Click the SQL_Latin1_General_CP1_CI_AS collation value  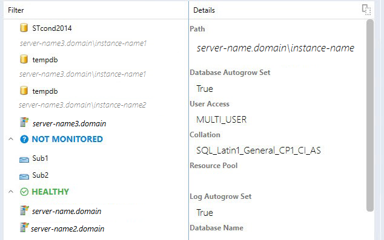coord(259,151)
